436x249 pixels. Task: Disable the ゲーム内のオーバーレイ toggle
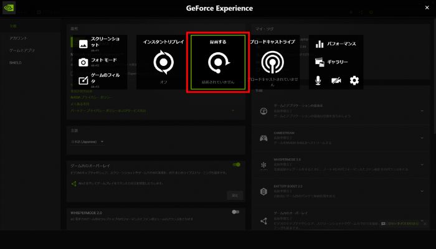point(236,164)
